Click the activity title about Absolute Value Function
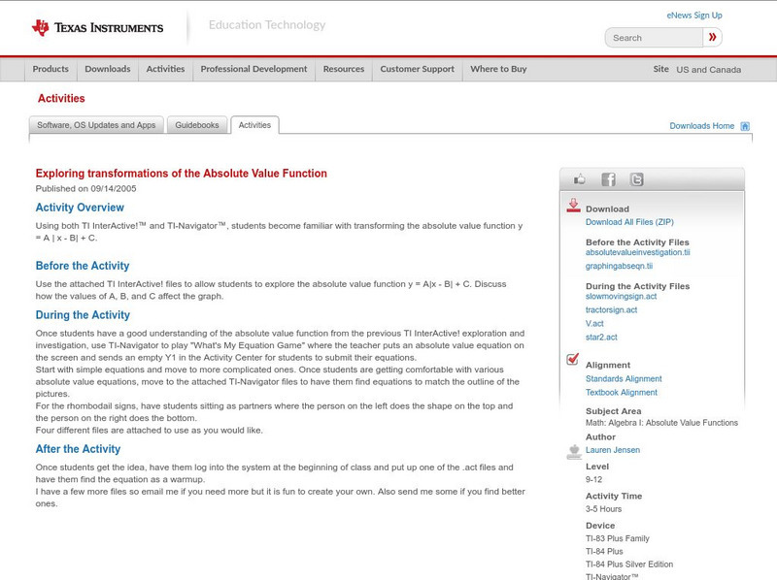The image size is (777, 580). [182, 174]
